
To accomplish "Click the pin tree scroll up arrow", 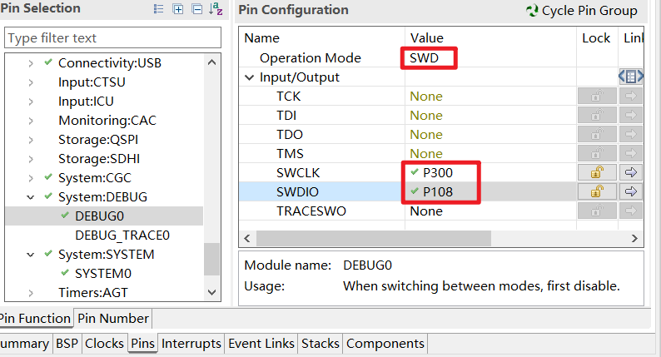I will click(x=212, y=62).
